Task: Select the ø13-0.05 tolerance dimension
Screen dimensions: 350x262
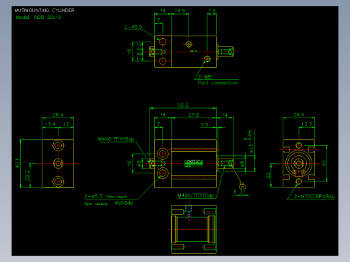Action: tap(250, 142)
